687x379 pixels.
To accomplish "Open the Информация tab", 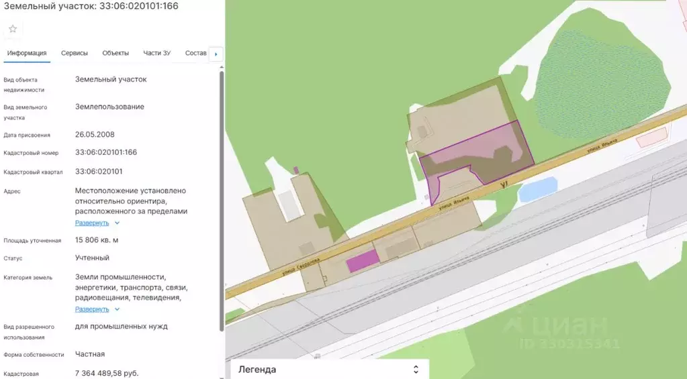I will pos(27,53).
